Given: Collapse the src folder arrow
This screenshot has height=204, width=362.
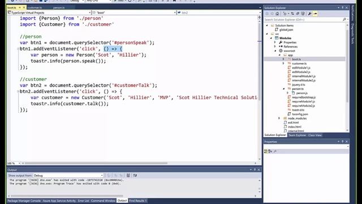Looking at the screenshot, I should point(267,34).
